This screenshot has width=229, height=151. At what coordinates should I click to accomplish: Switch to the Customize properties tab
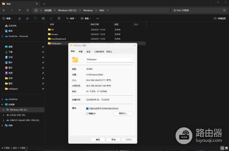[x=109, y=51]
